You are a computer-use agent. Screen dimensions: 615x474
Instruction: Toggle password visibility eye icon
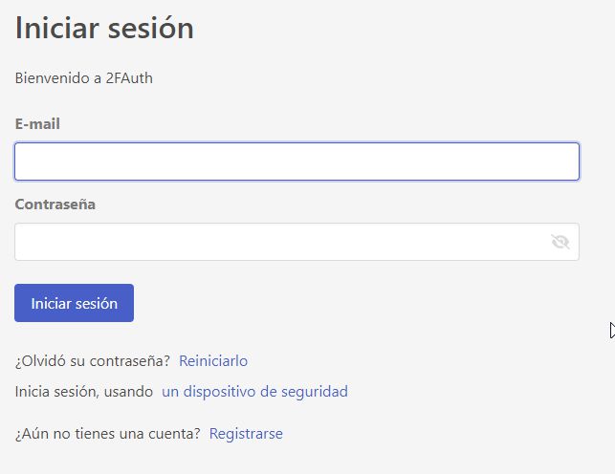[x=560, y=242]
